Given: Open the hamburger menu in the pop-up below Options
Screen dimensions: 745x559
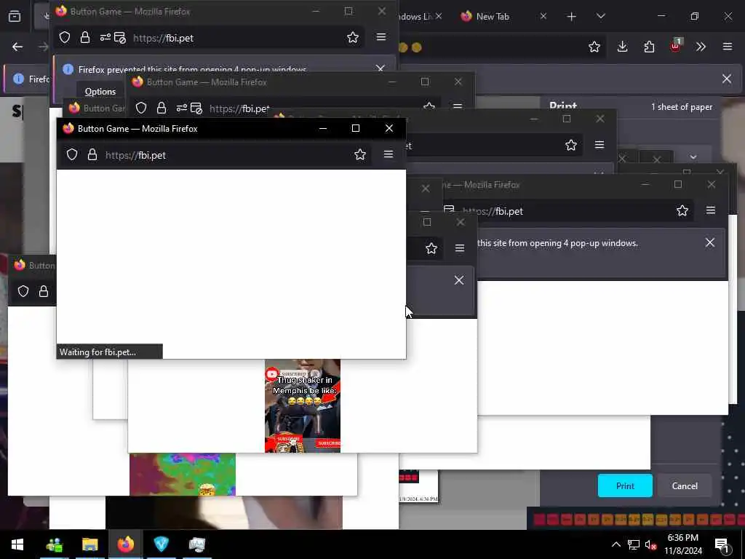Looking at the screenshot, I should [x=458, y=107].
